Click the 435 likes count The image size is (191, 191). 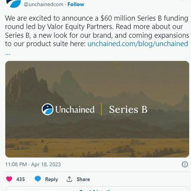(x=21, y=179)
